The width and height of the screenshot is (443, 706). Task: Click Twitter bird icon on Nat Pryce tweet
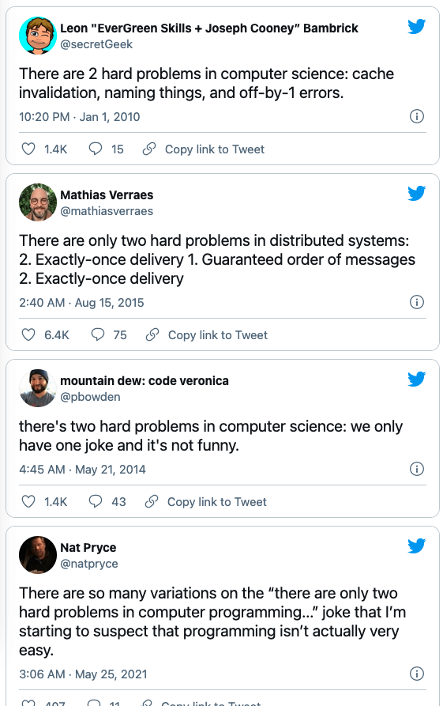pyautogui.click(x=416, y=546)
